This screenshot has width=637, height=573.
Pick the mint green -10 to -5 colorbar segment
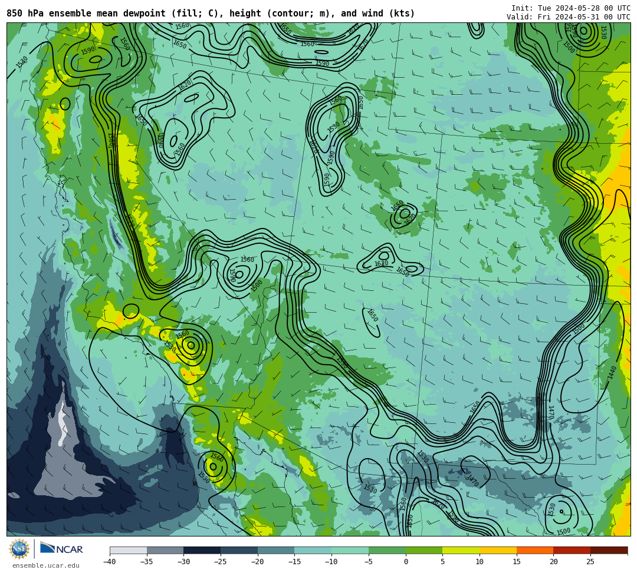350,550
